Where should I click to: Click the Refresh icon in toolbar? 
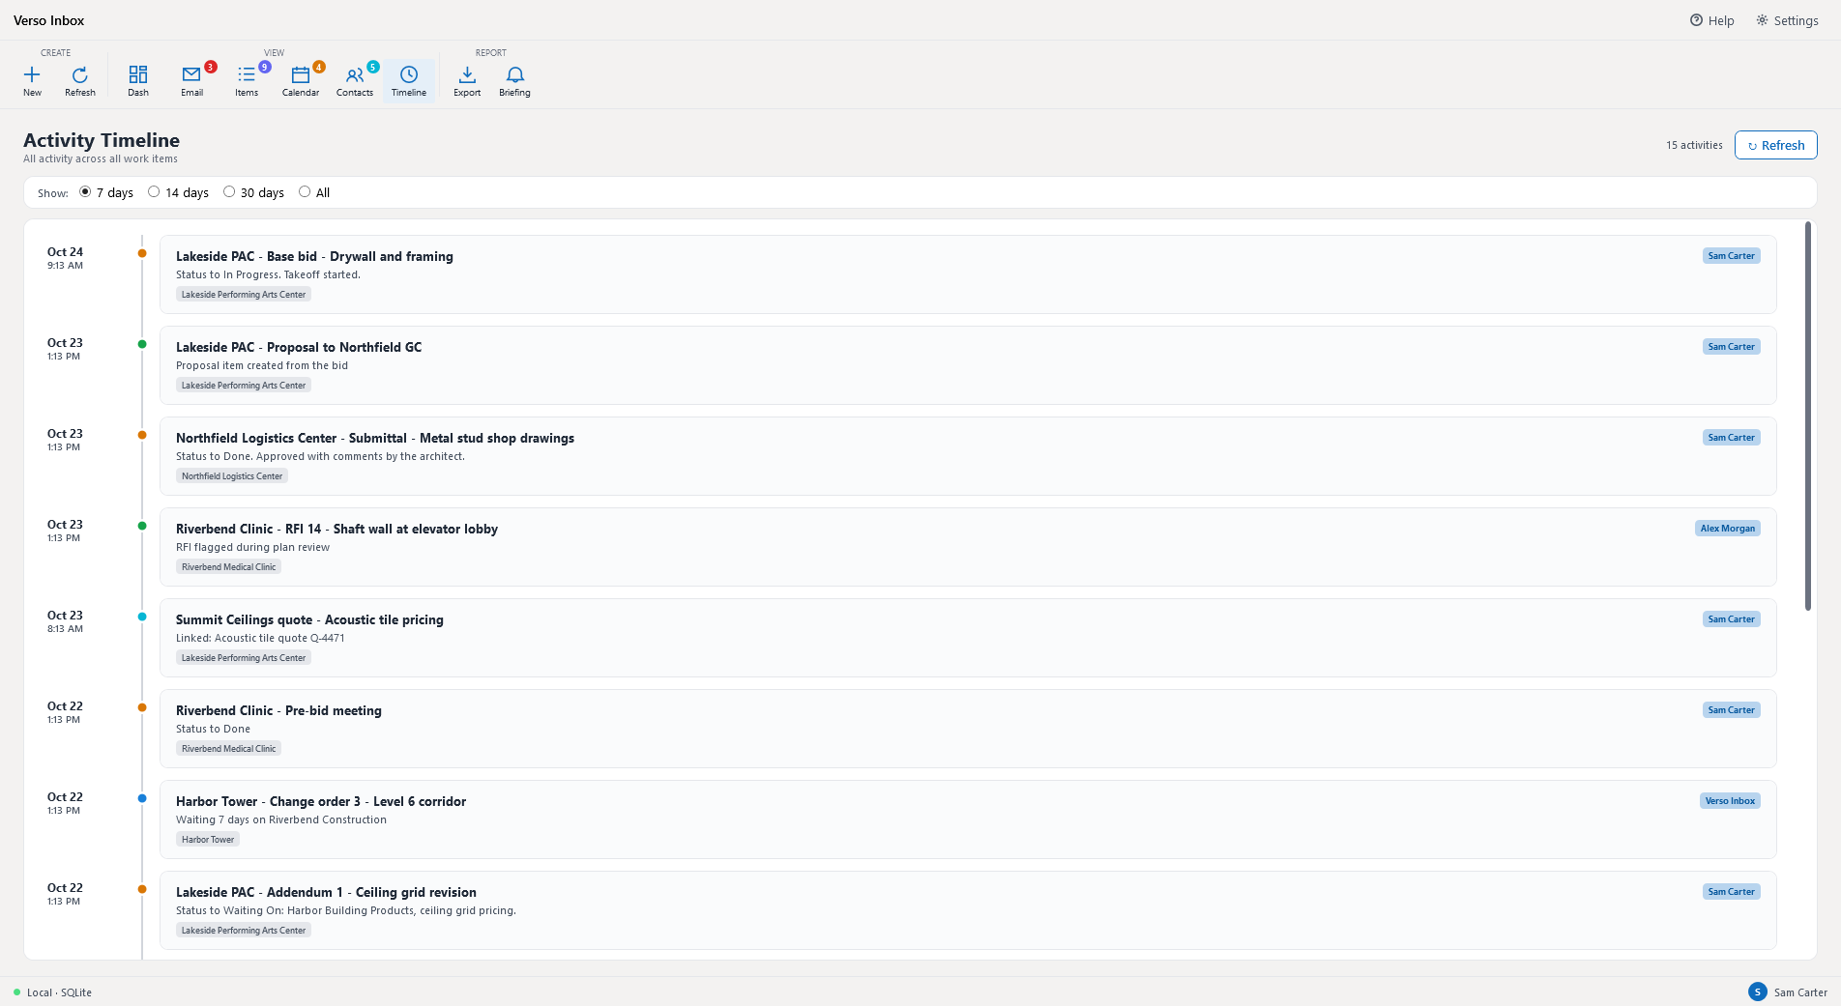coord(80,75)
